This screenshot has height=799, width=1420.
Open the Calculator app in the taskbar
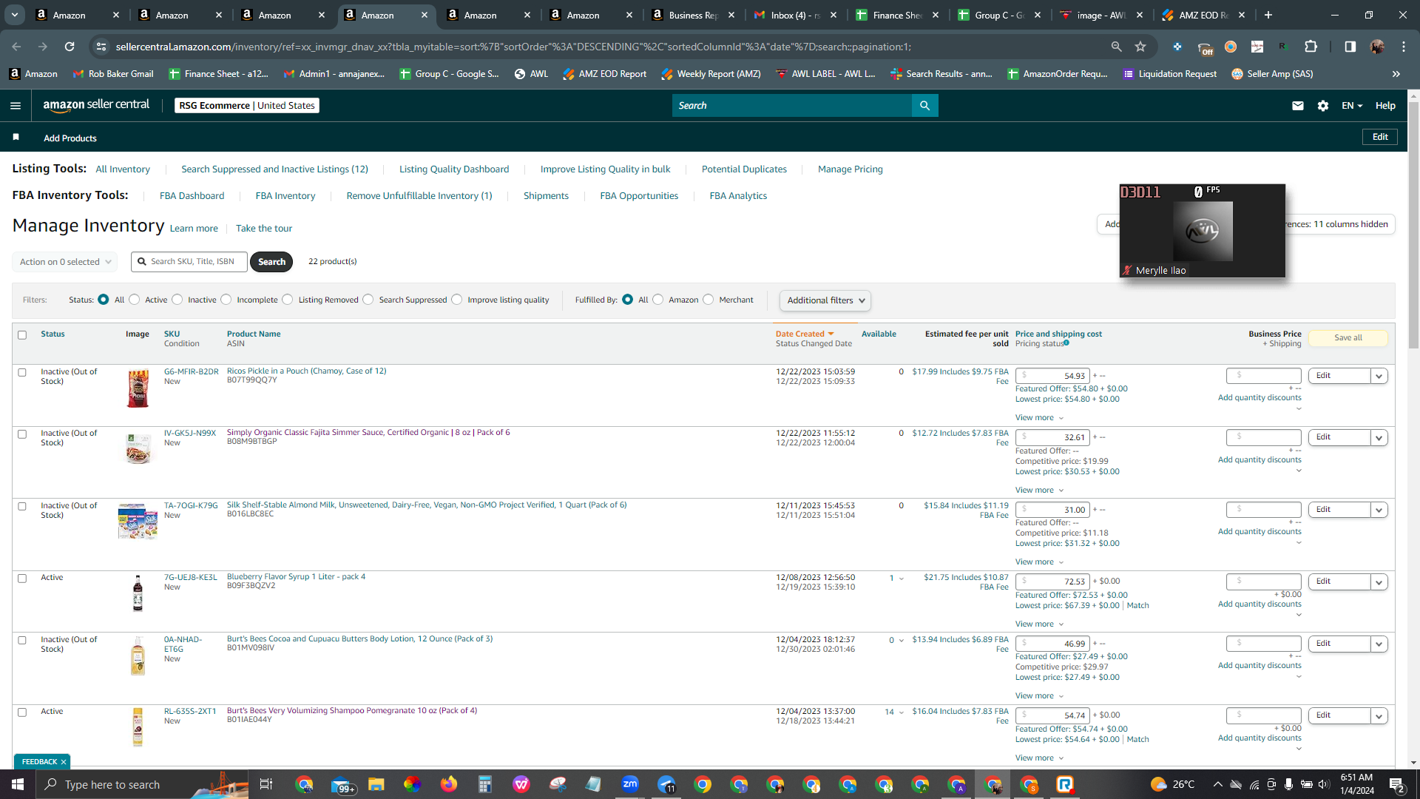coord(485,784)
